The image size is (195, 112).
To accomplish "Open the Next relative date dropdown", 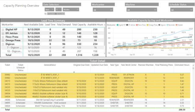I will (49, 9).
